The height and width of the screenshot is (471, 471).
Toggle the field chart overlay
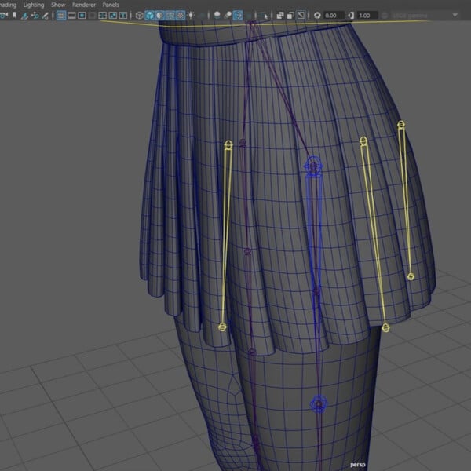click(x=102, y=16)
